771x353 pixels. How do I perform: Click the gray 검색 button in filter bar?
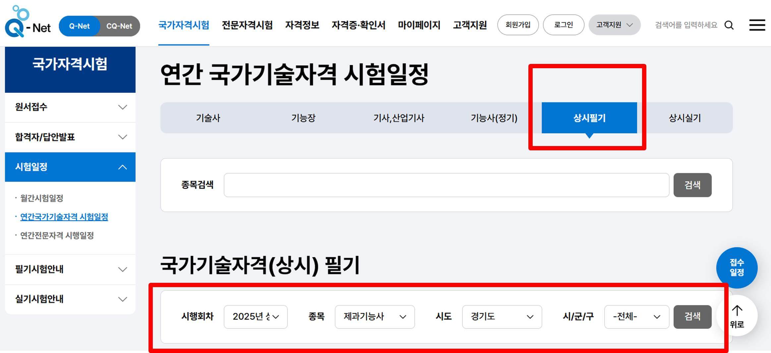(692, 317)
